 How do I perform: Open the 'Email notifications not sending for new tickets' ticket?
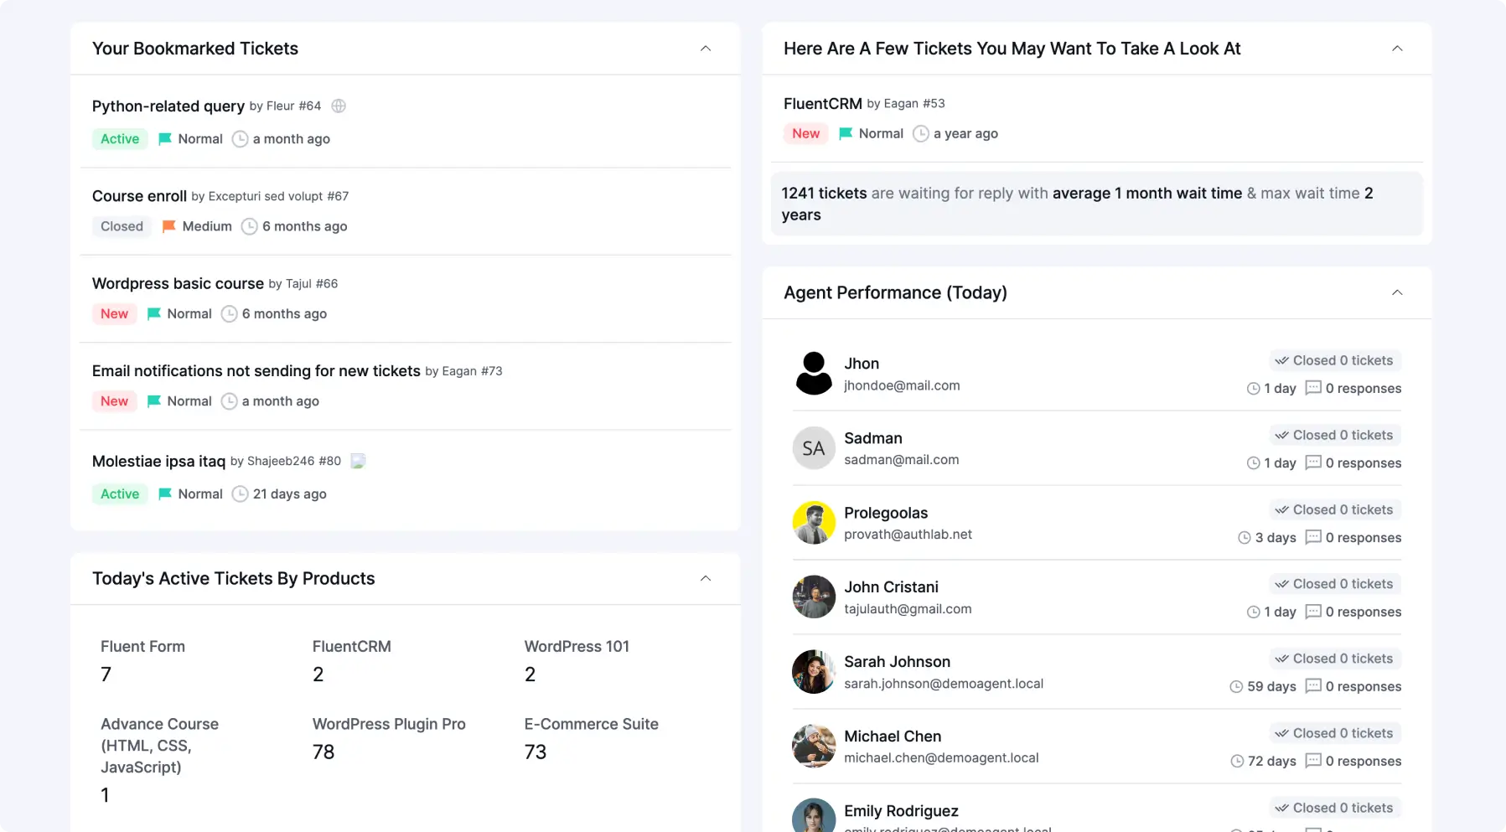256,371
